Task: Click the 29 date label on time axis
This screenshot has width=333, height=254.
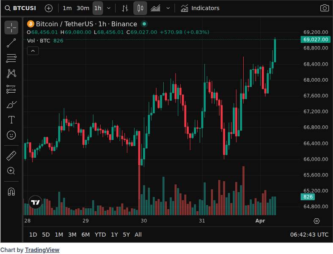Action: coord(85,221)
